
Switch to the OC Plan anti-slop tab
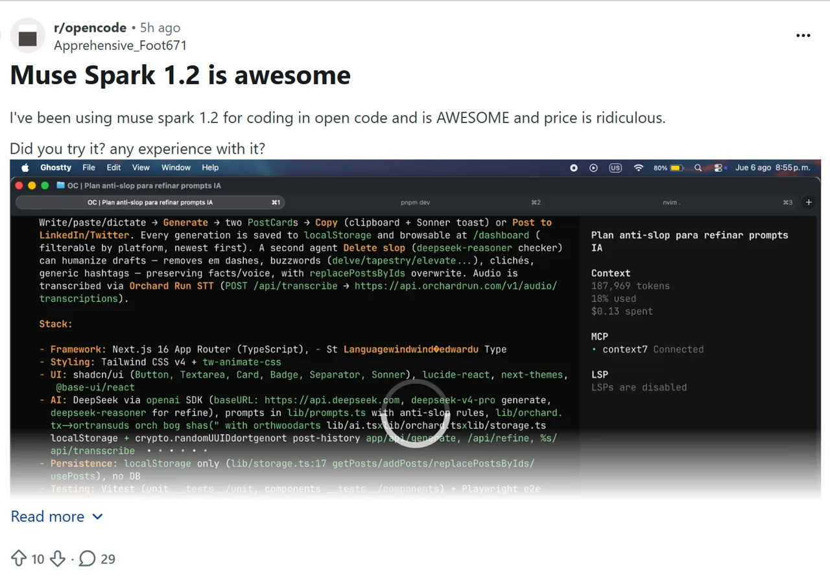tap(150, 202)
